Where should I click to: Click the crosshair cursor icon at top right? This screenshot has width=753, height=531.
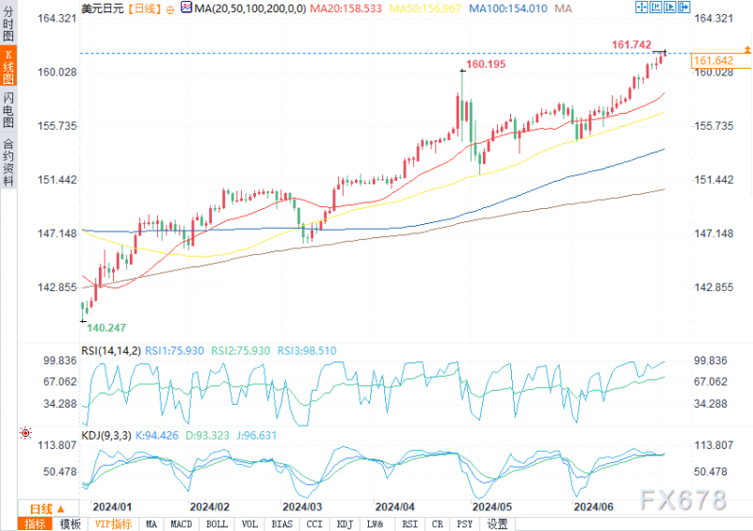coord(641,7)
